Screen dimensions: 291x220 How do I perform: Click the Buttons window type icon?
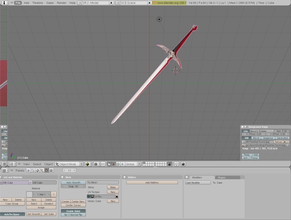click(4, 171)
